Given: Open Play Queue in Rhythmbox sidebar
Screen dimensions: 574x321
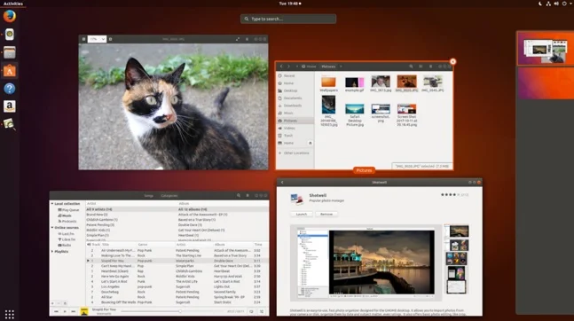Looking at the screenshot, I should coord(68,210).
